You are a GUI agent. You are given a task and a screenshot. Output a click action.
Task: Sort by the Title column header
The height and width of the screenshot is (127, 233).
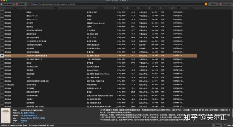click(56, 8)
